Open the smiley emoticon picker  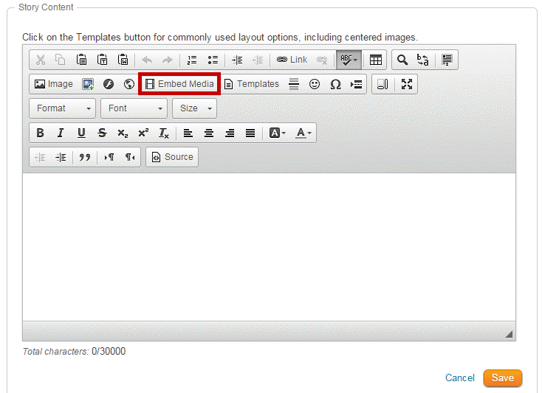[315, 84]
